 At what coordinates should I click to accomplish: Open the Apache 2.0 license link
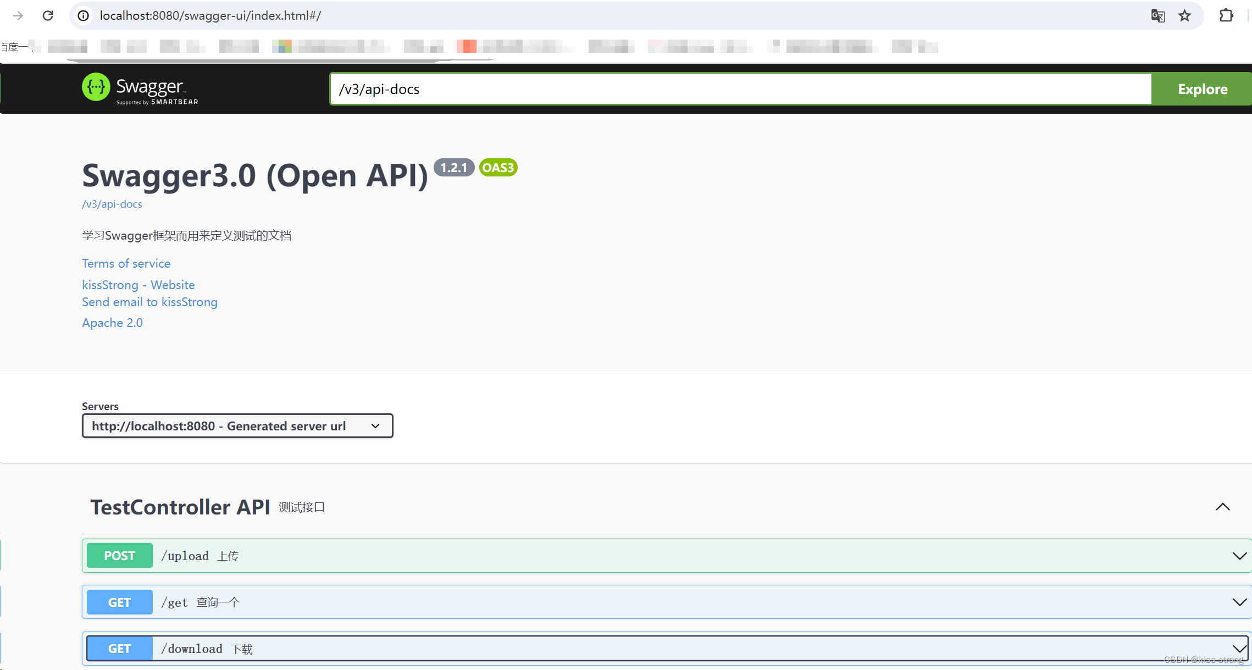pyautogui.click(x=112, y=323)
